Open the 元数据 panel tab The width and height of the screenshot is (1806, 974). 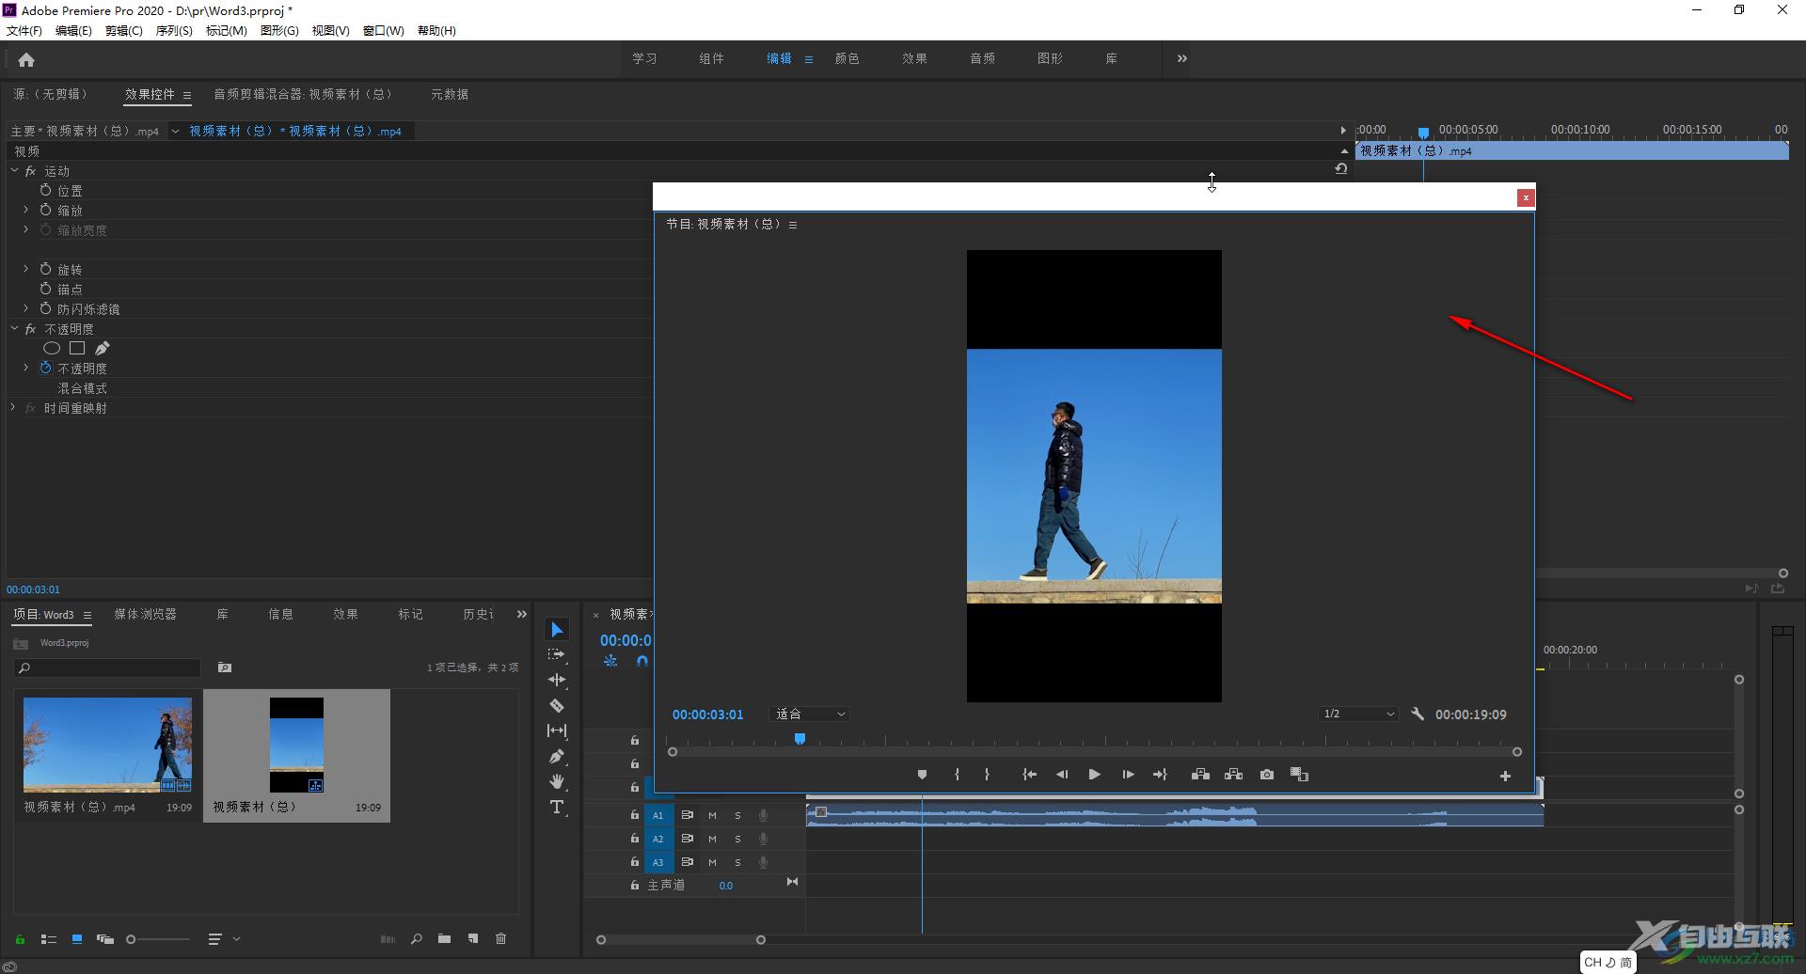[x=450, y=94]
